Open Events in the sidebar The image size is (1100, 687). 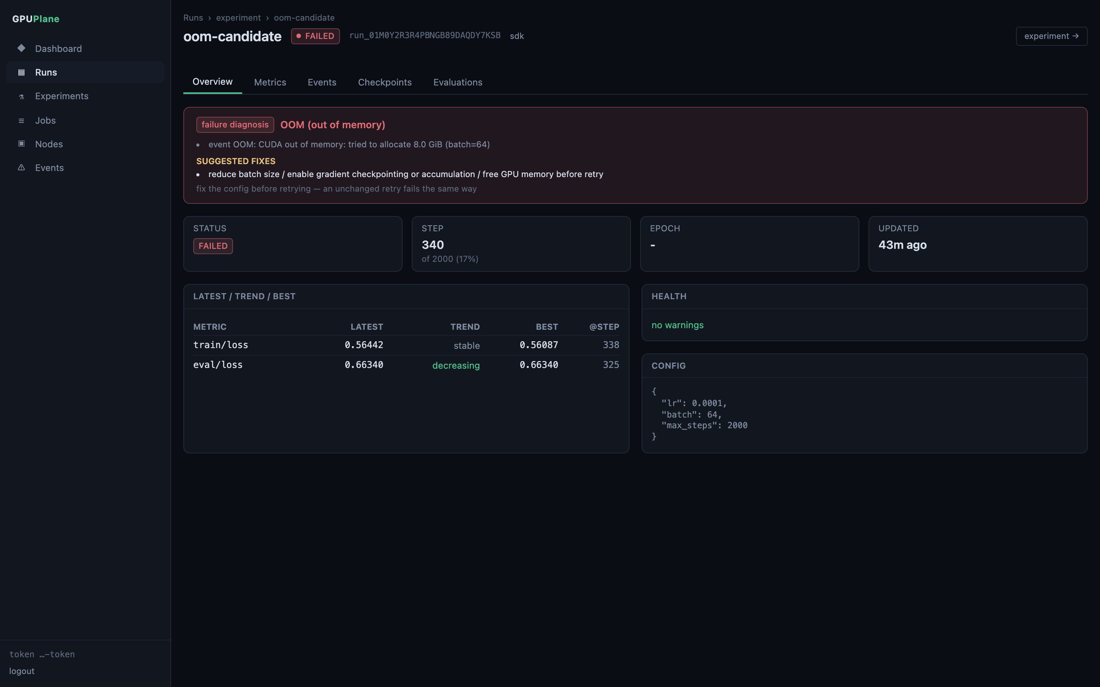(86, 168)
